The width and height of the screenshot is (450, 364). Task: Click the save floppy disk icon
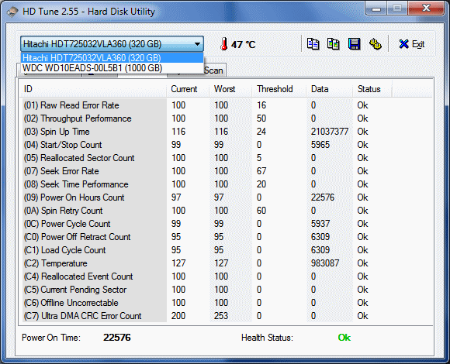(x=354, y=44)
